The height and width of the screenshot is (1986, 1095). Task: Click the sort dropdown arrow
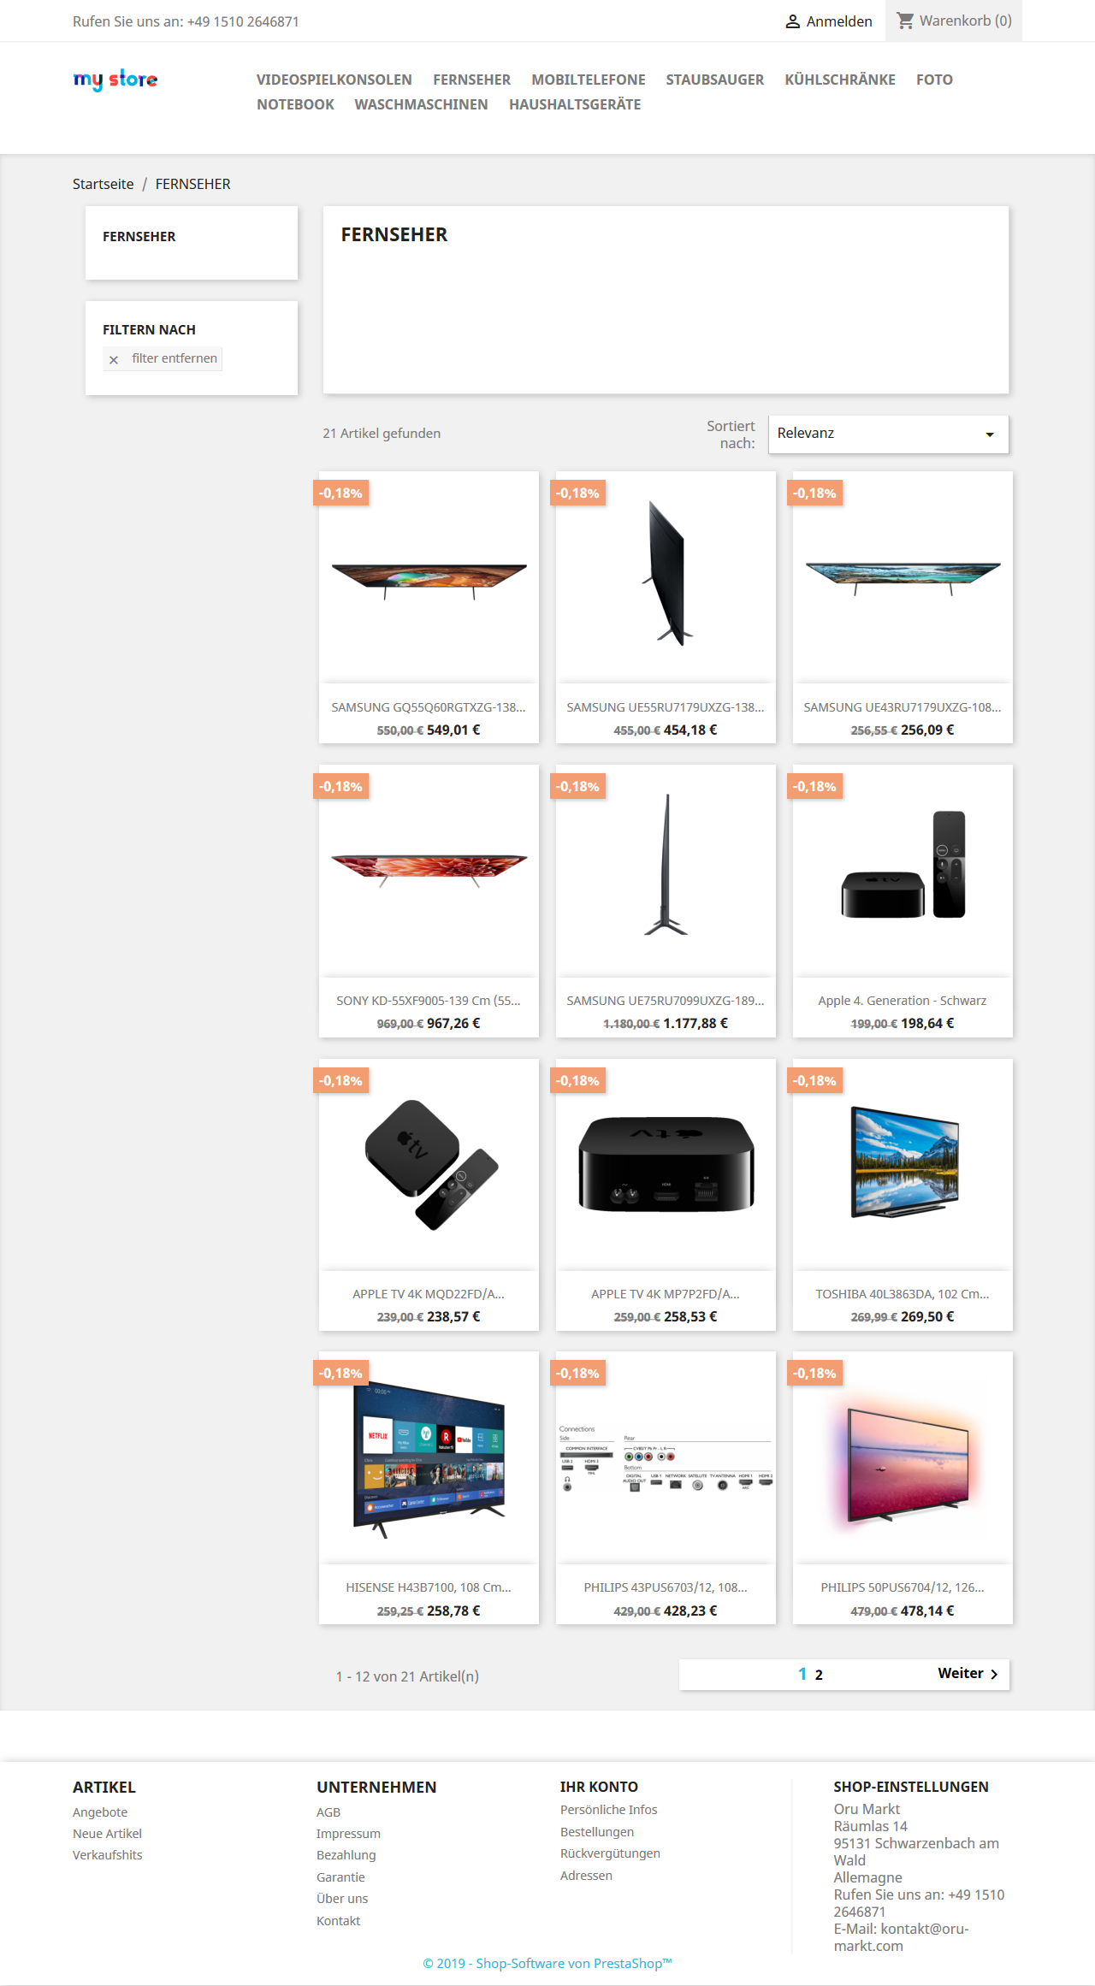[x=990, y=434]
